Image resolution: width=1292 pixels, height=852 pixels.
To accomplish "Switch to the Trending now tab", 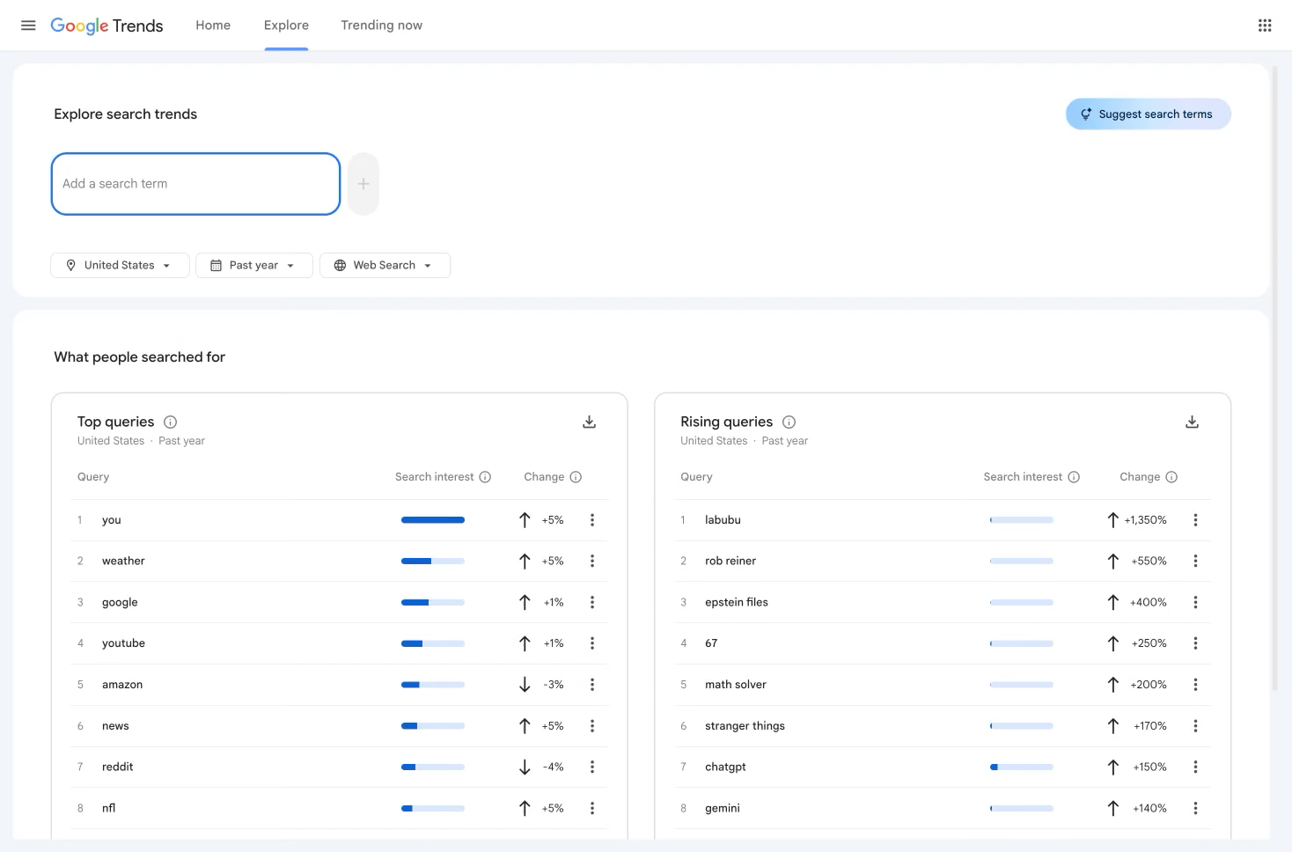I will click(x=381, y=25).
